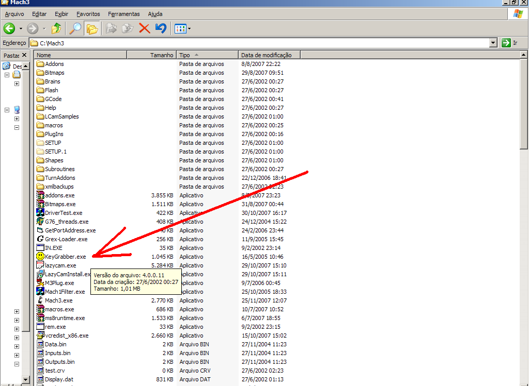
Task: Sort by the Tamanho column header
Action: [x=151, y=55]
